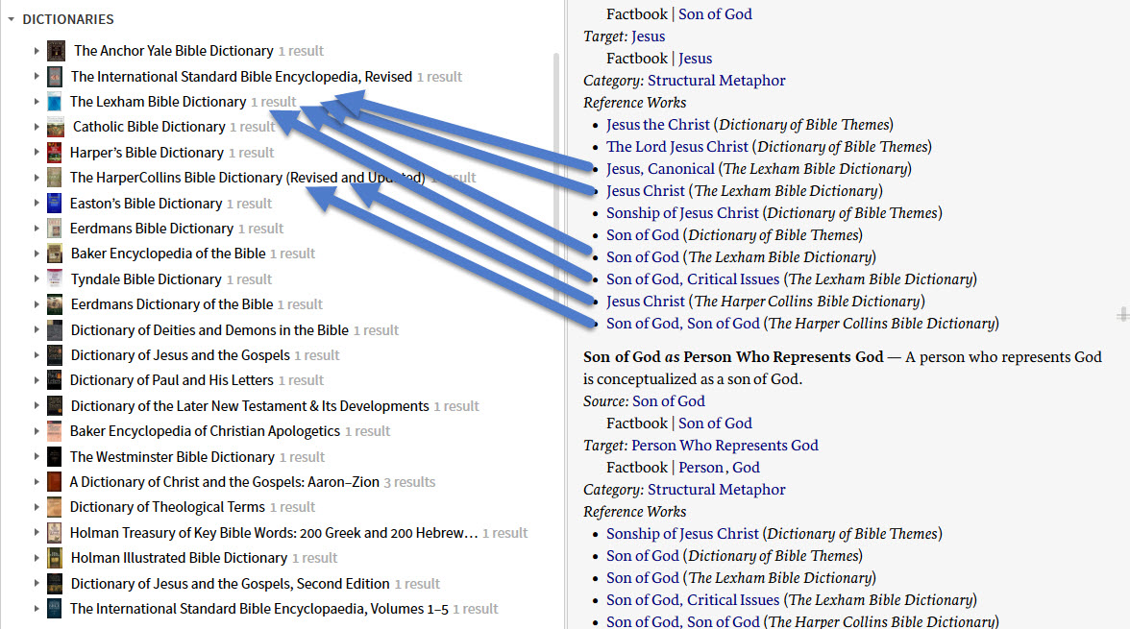
Task: Open Jesus the Christ reference link
Action: click(658, 125)
